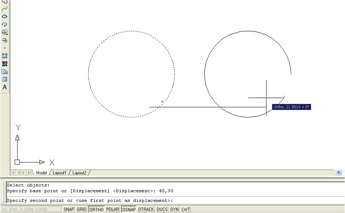Select the Ellipse Arc tool

5,24
